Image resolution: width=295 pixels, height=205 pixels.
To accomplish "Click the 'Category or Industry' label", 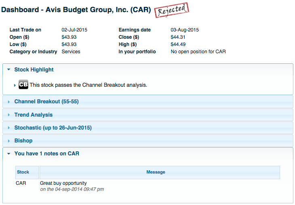I will (33, 52).
